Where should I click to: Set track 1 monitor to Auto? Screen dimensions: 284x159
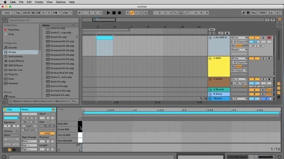tap(239, 45)
